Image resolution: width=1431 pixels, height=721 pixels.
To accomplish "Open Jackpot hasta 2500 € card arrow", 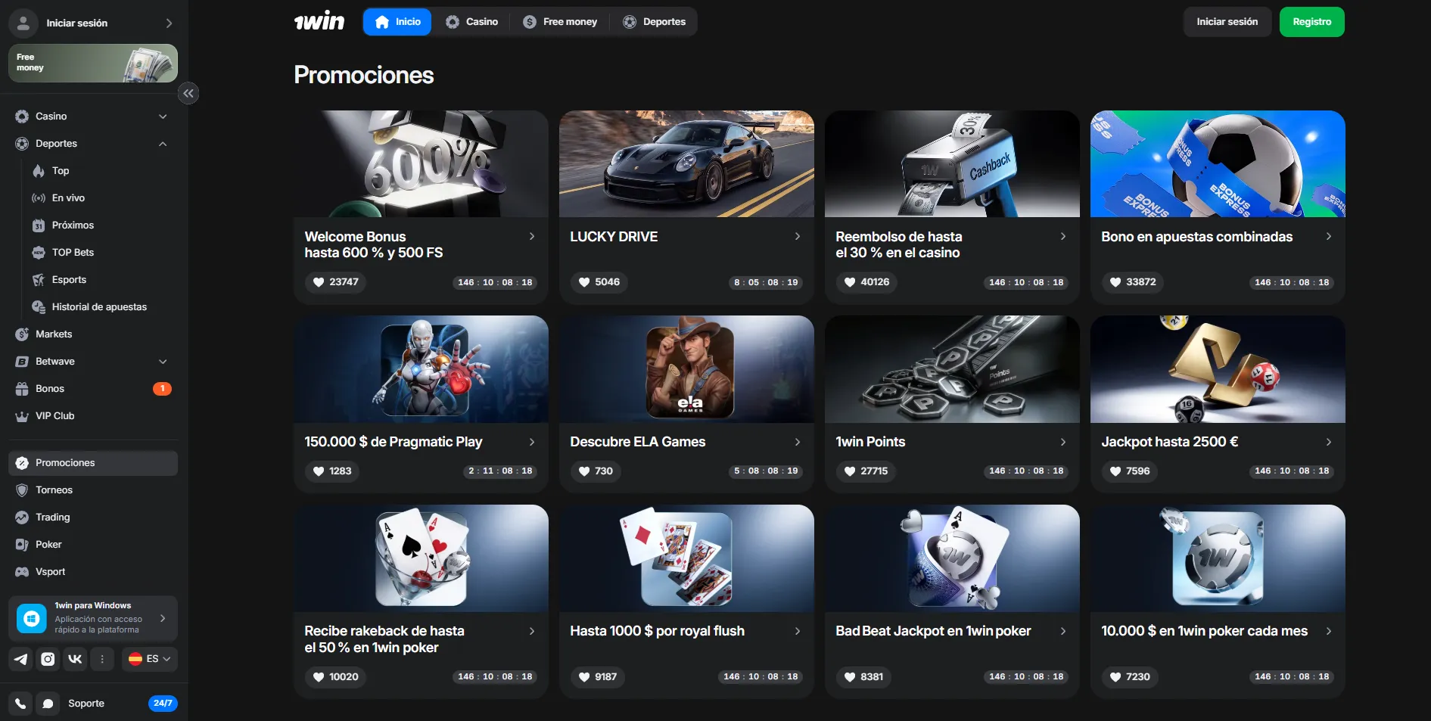I will [1329, 442].
